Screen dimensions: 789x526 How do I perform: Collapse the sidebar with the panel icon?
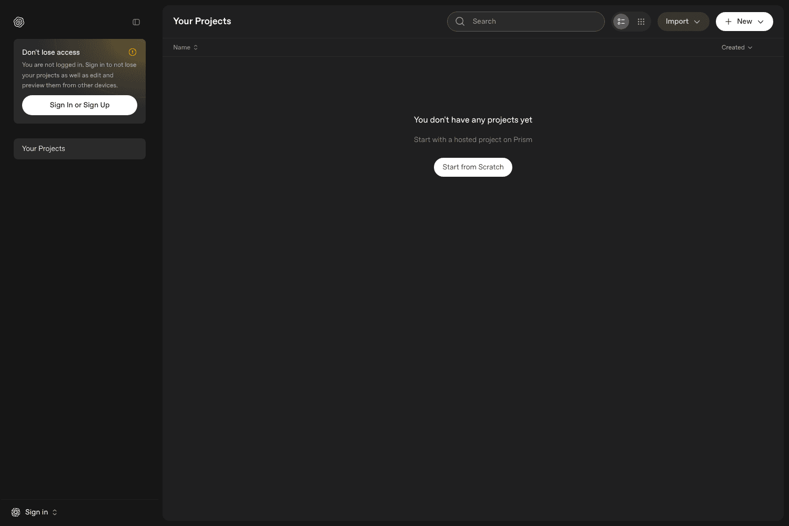136,22
